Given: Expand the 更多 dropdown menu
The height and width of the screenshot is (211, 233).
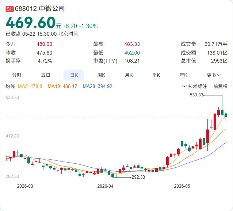Looking at the screenshot, I should (x=213, y=75).
